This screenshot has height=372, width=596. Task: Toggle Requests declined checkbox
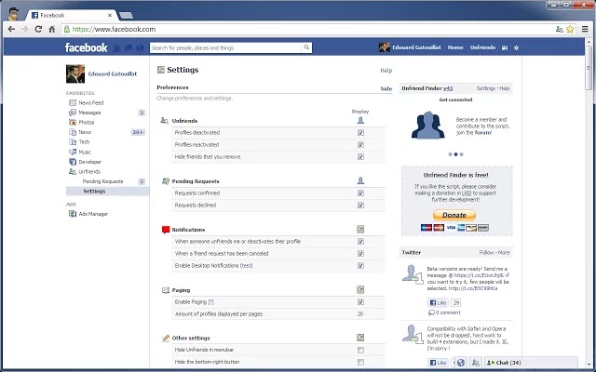pos(360,205)
